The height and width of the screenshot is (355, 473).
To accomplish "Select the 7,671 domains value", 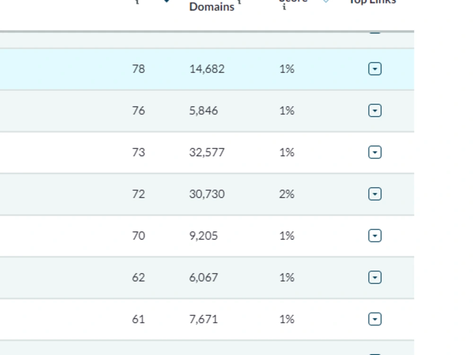I will [203, 319].
